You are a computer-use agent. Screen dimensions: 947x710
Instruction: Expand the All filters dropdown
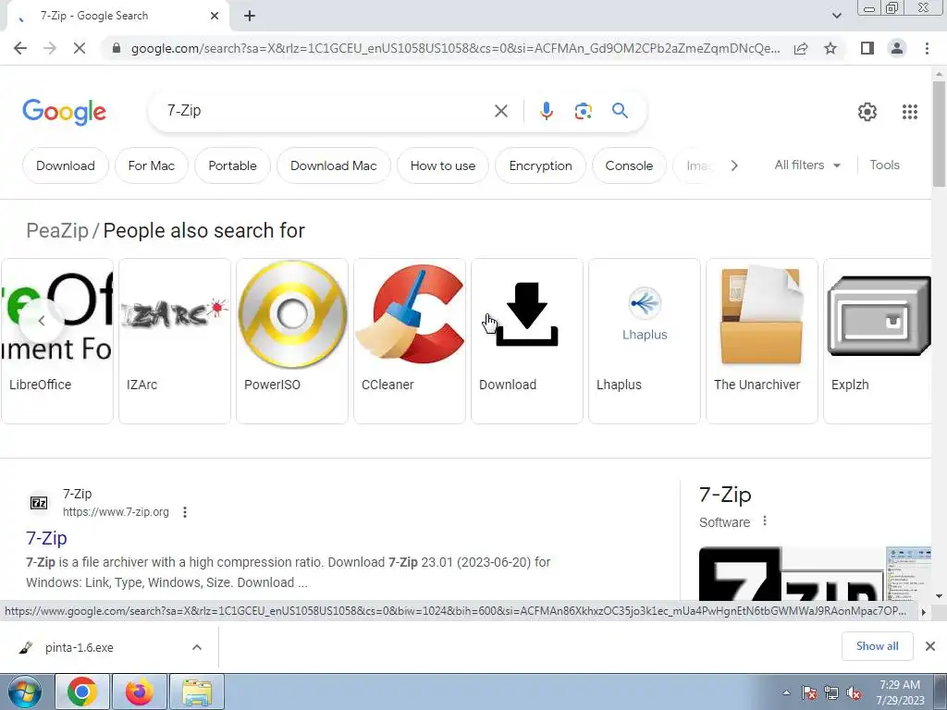point(807,165)
